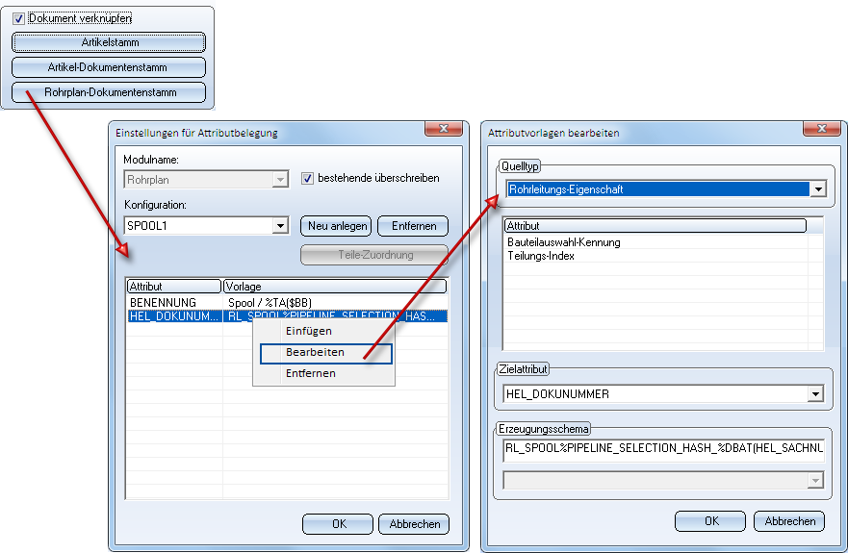Click the Teile-Zuordnung button

[x=374, y=255]
